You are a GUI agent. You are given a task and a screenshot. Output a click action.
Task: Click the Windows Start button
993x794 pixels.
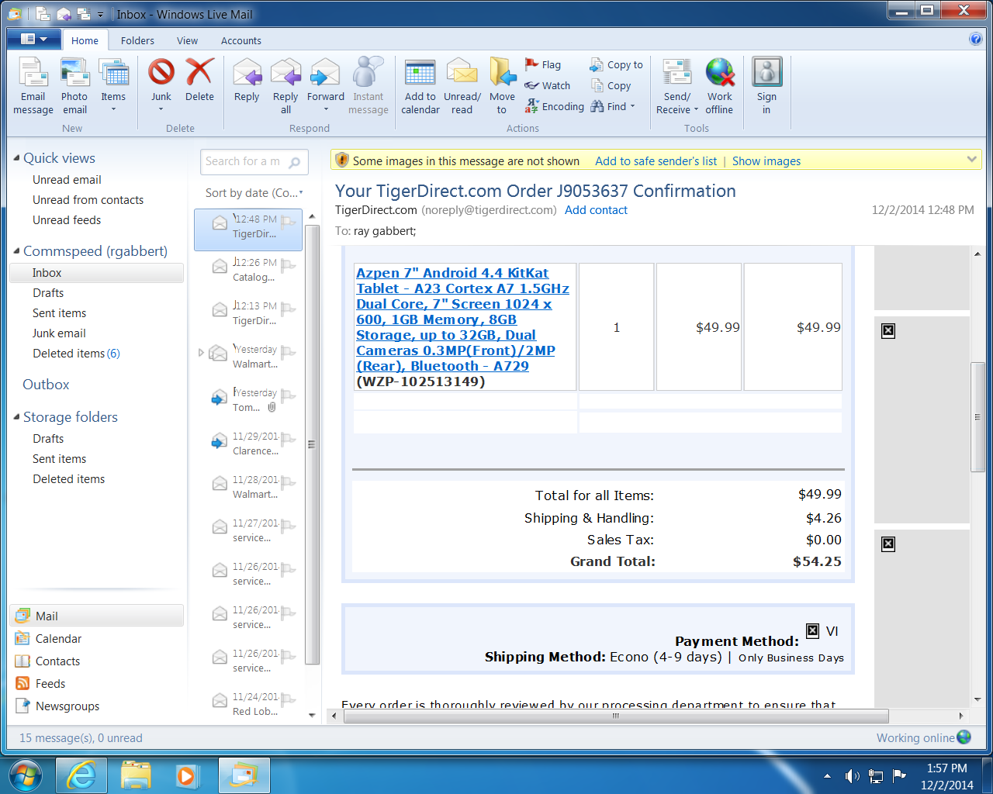[x=26, y=775]
